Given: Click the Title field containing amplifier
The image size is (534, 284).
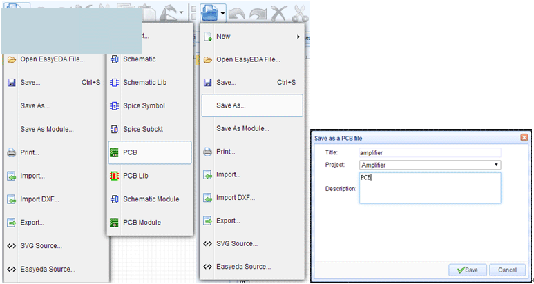Looking at the screenshot, I should pyautogui.click(x=430, y=152).
